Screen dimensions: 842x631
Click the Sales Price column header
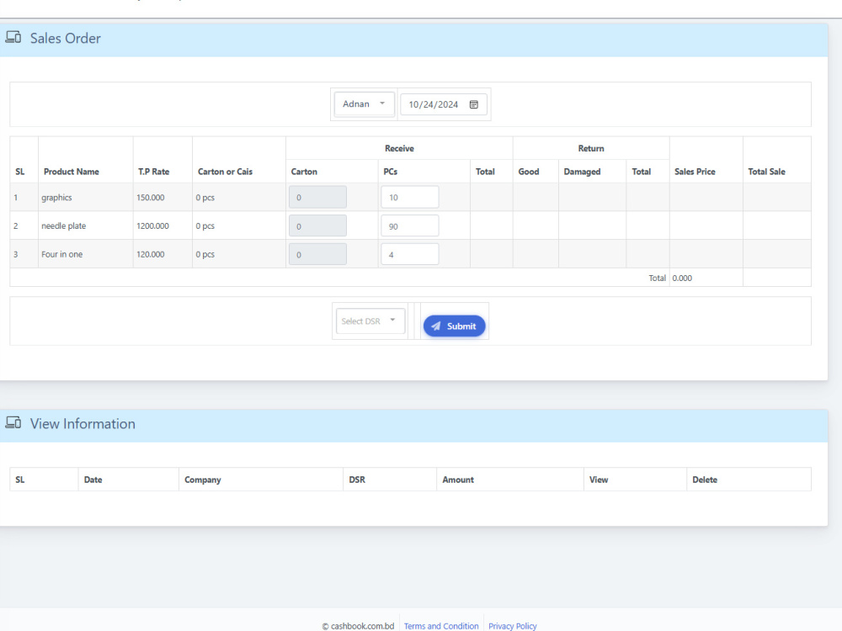pyautogui.click(x=695, y=172)
